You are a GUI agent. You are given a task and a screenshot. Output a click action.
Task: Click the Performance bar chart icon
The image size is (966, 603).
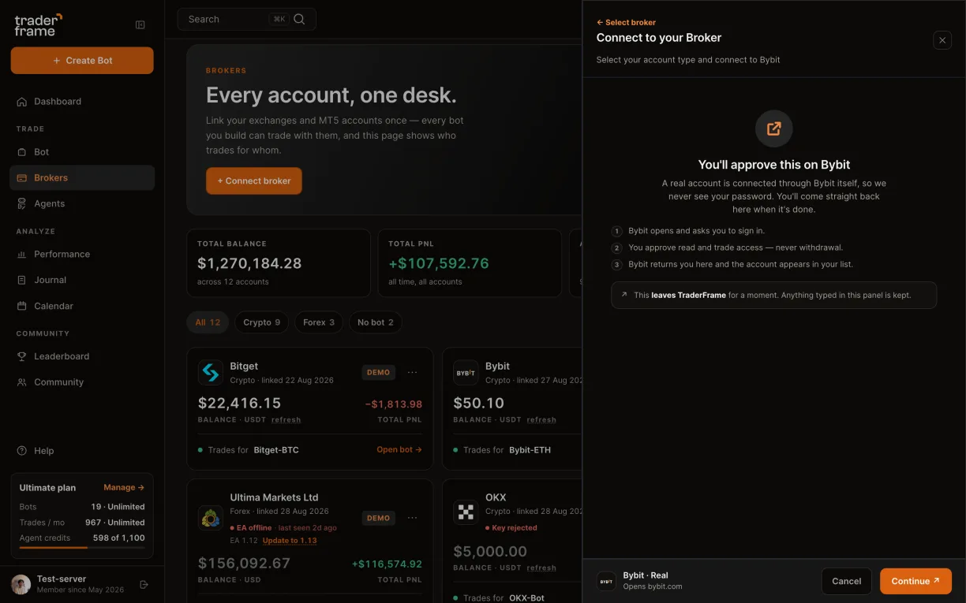[22, 255]
